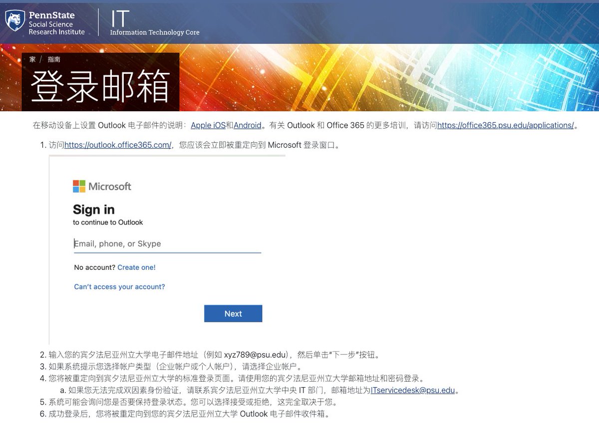The height and width of the screenshot is (425, 599).
Task: Focus the Email, phone, or Skype field
Action: click(167, 244)
